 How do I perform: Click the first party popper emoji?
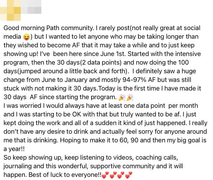122,97
